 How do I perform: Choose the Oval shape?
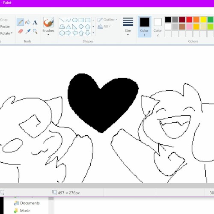[75, 20]
